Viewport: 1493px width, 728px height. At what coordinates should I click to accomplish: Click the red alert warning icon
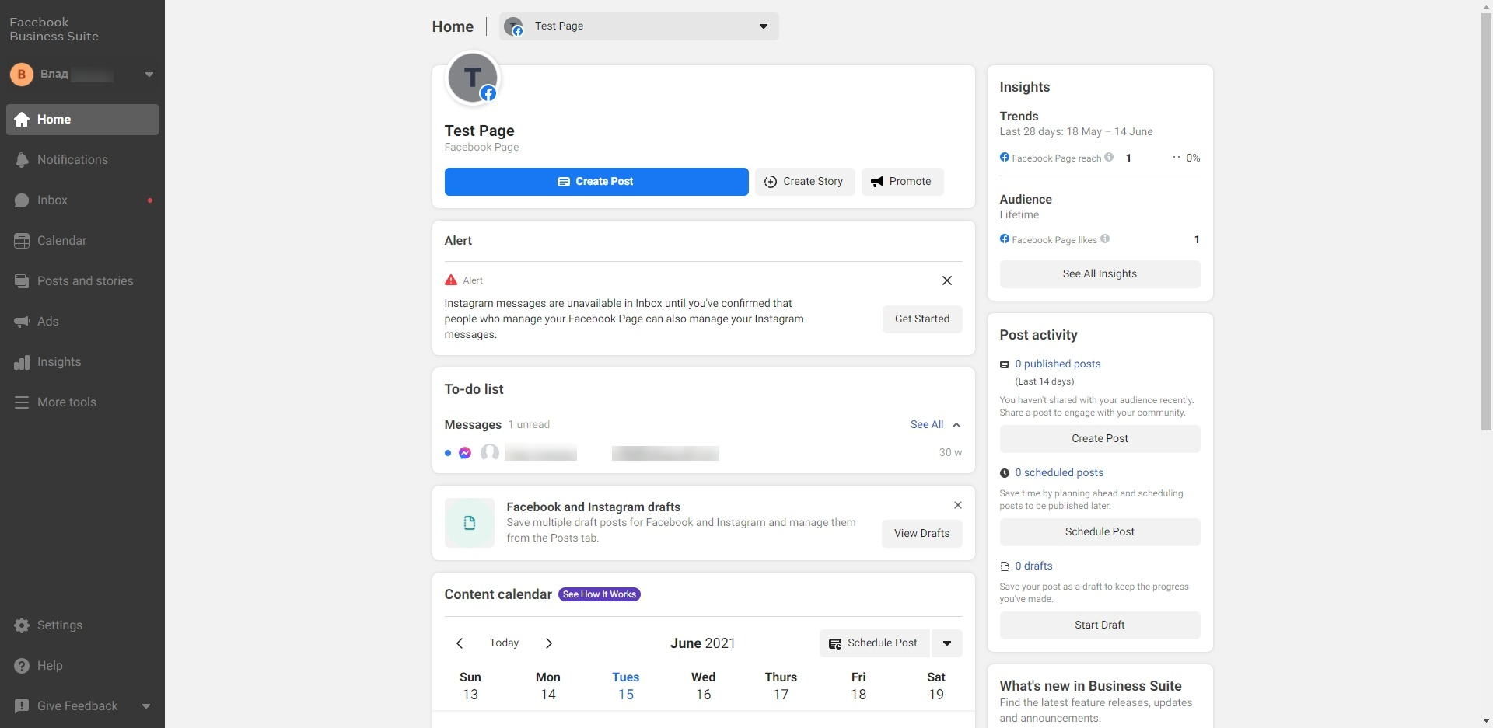pos(451,280)
